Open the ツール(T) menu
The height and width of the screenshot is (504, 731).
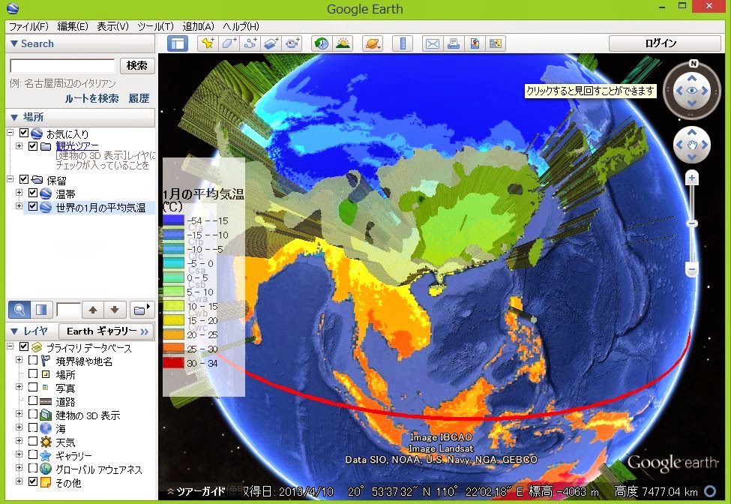point(155,26)
